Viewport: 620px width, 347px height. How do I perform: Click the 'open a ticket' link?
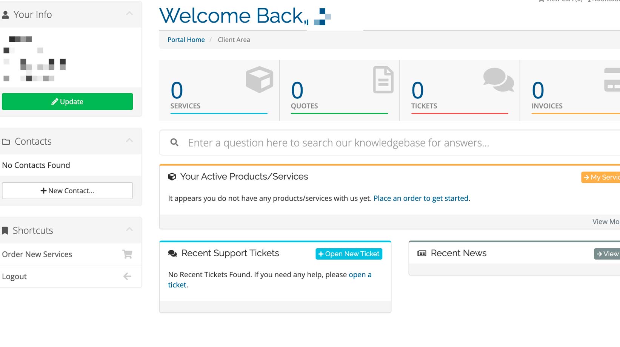pos(360,275)
